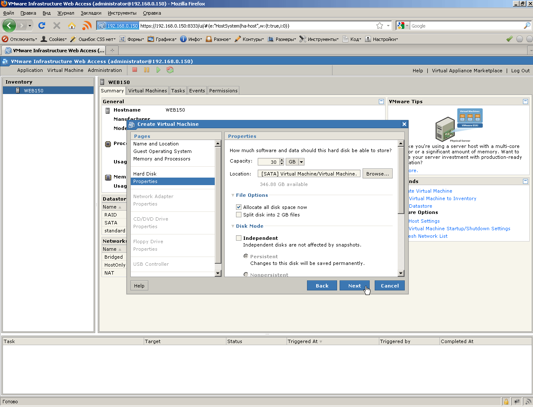
Task: Click the Browse... button for location
Action: click(x=378, y=174)
